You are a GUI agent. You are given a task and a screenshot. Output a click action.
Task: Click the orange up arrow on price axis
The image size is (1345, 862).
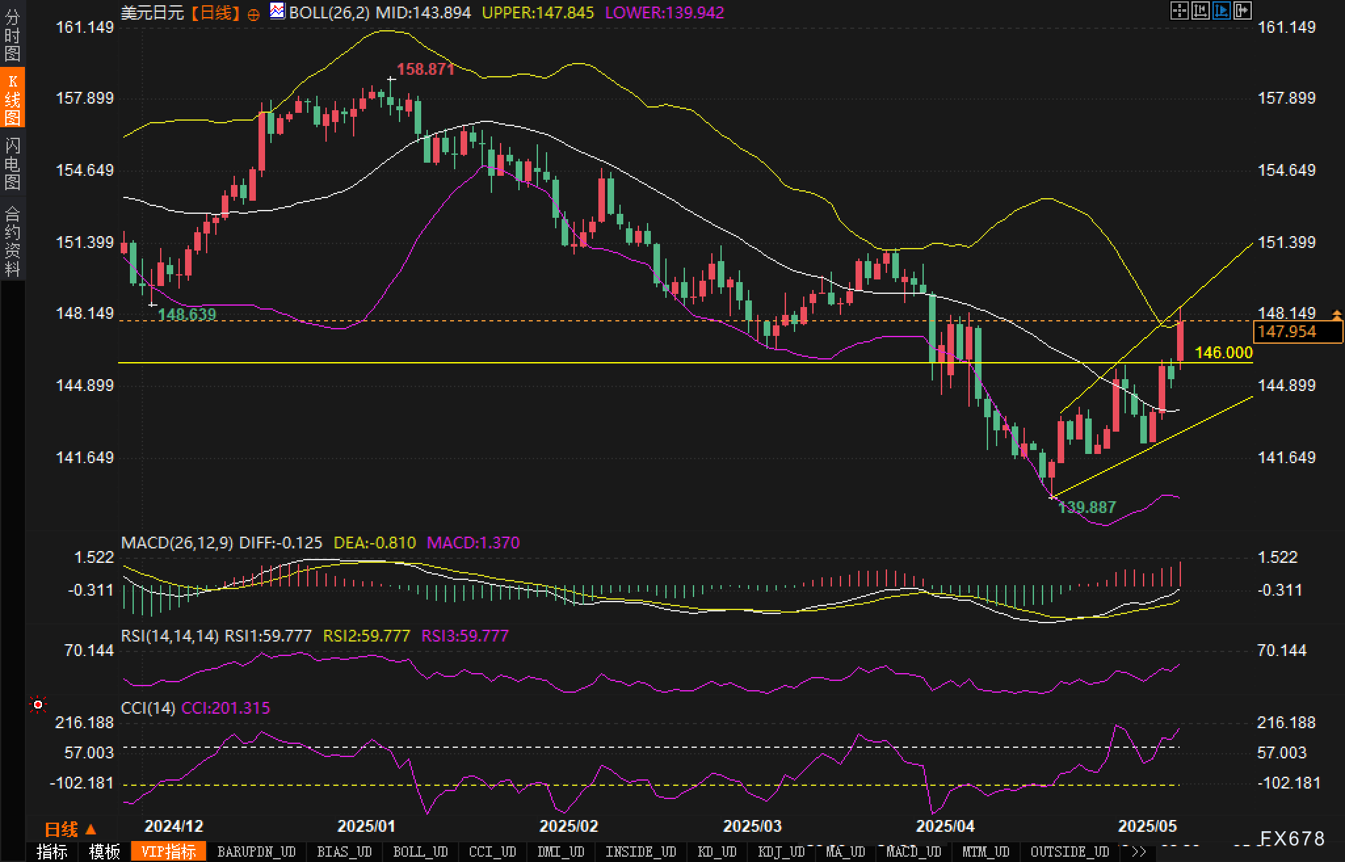tap(1336, 316)
